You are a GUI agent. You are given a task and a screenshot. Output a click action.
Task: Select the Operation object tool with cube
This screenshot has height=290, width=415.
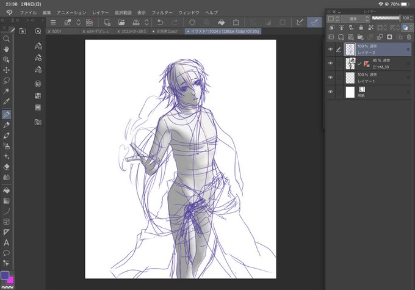[x=6, y=60]
